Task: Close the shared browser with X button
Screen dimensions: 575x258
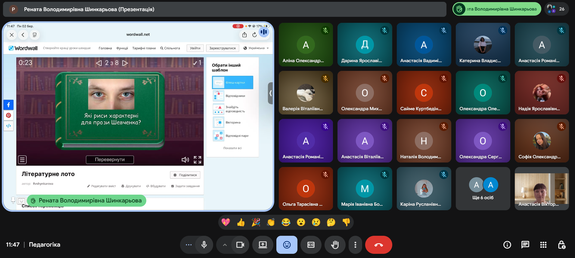Action: click(12, 35)
